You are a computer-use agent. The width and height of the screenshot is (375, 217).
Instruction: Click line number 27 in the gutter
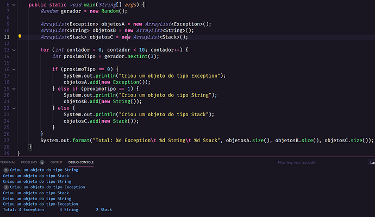tap(7, 141)
